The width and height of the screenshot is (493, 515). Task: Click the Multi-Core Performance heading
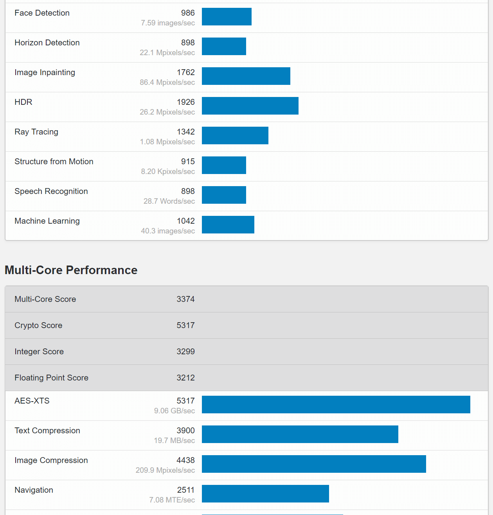(x=71, y=270)
